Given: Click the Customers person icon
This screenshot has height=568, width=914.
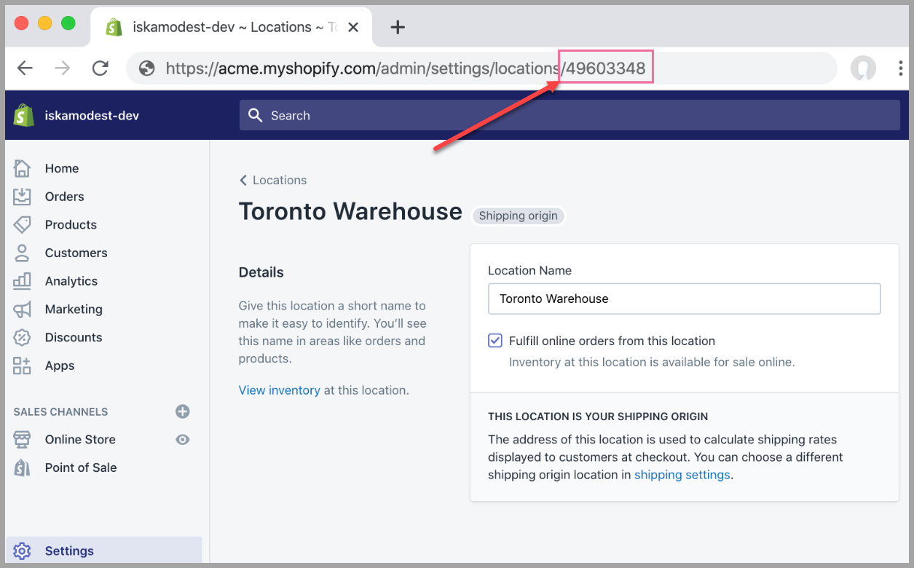Looking at the screenshot, I should [x=23, y=253].
